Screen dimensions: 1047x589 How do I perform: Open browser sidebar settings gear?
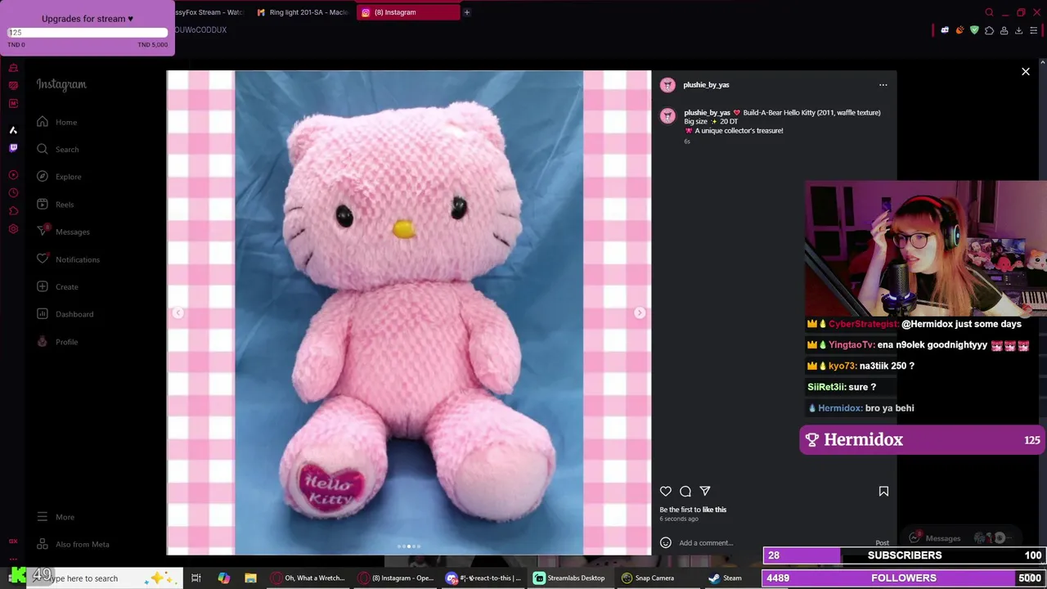point(13,229)
